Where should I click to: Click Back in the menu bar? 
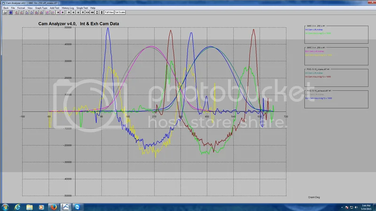[x=6, y=8]
